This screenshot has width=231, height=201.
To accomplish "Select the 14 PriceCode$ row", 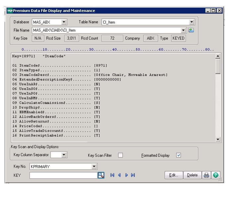I will pos(55,126).
